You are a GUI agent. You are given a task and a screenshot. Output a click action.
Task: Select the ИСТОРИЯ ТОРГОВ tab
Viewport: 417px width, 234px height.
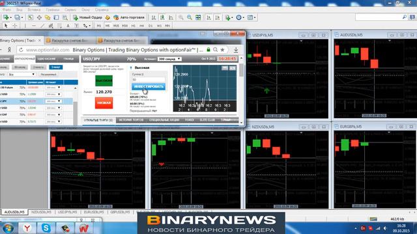coord(131,120)
